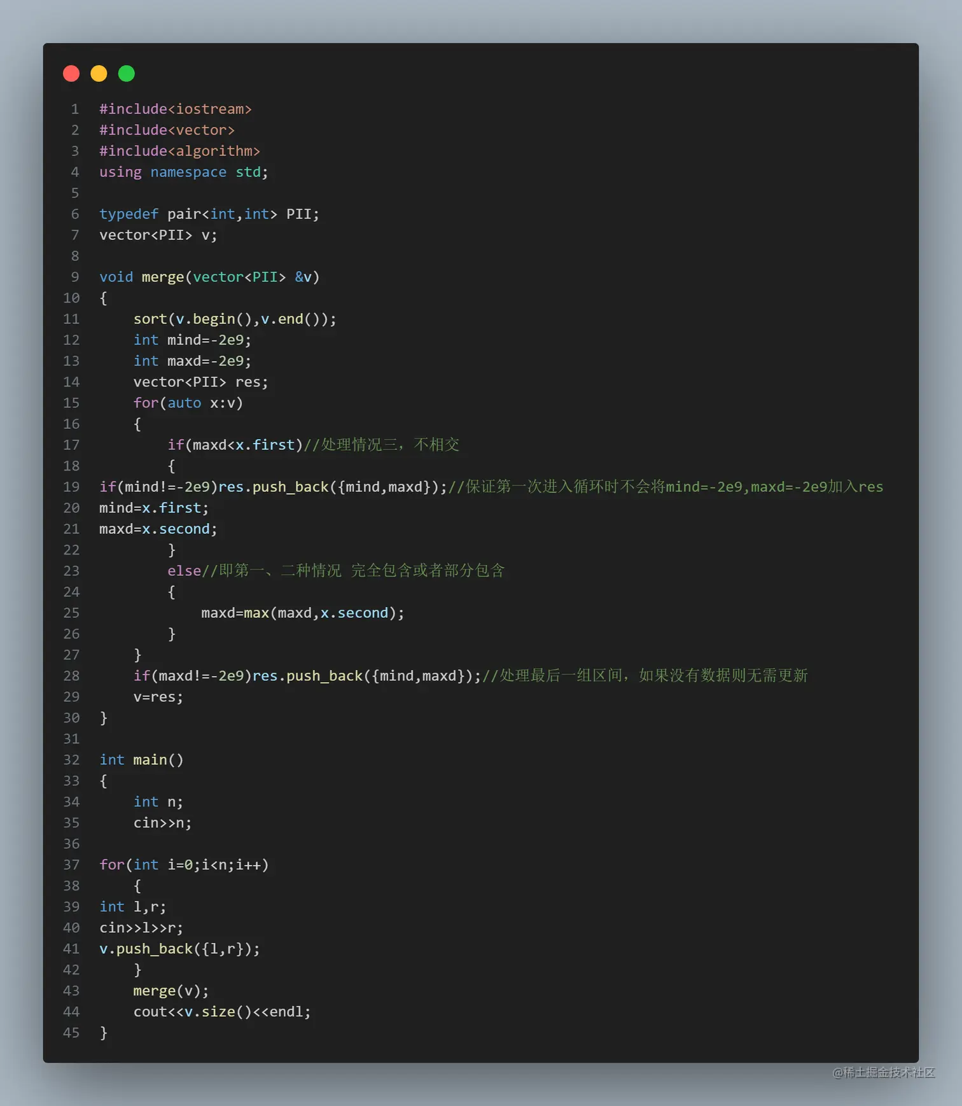
Task: Click 'void merge(vector<PII> &v)' signature
Action: pyautogui.click(x=209, y=277)
